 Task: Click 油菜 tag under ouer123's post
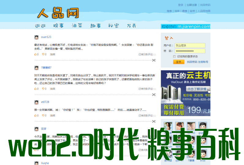53,54
